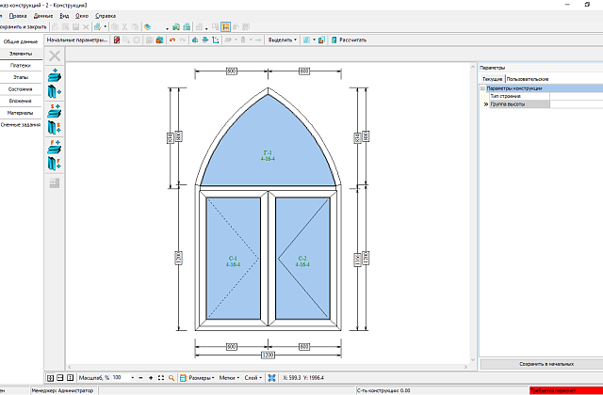Fit construction to window icon
This screenshot has width=603, height=395.
161,378
